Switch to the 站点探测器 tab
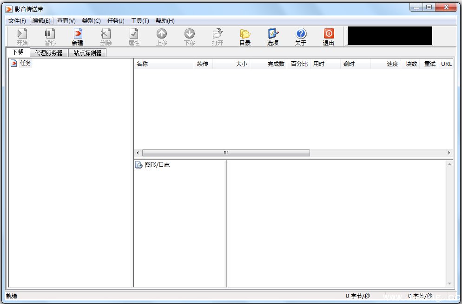The width and height of the screenshot is (462, 304). 87,53
